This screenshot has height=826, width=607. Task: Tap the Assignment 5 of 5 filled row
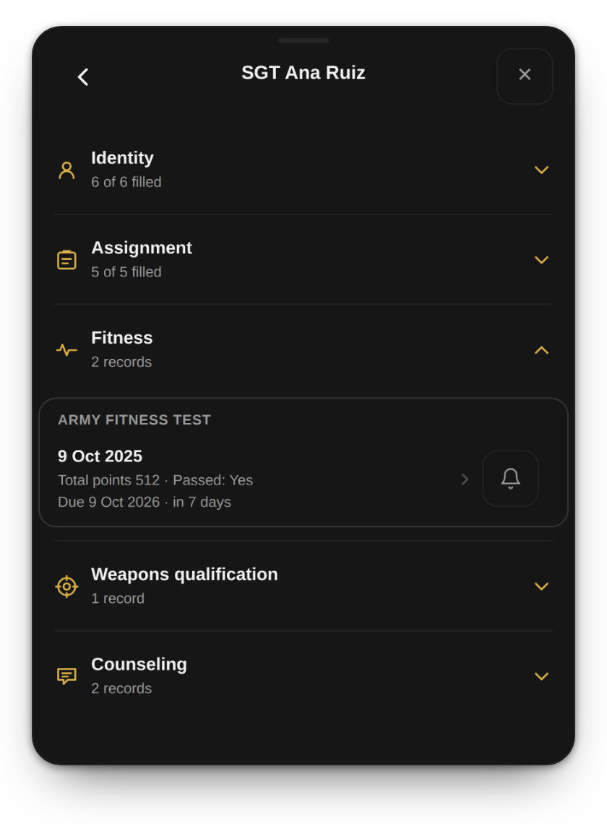click(303, 260)
